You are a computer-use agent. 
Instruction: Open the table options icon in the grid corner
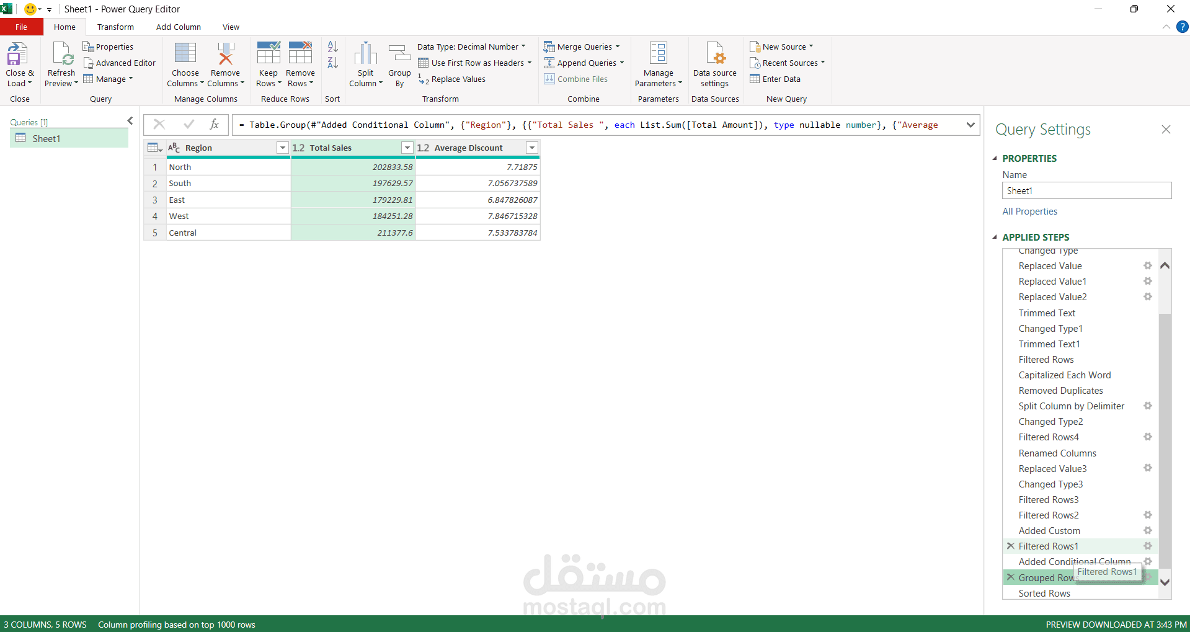[x=154, y=148]
